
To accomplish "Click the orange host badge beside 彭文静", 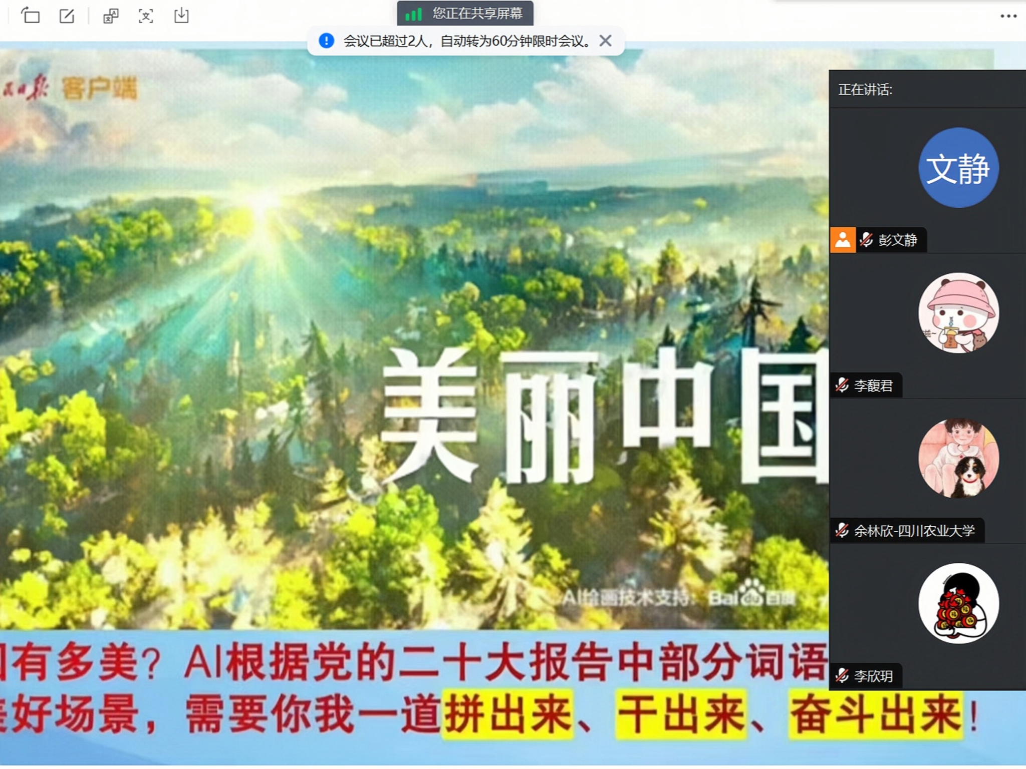I will (843, 240).
